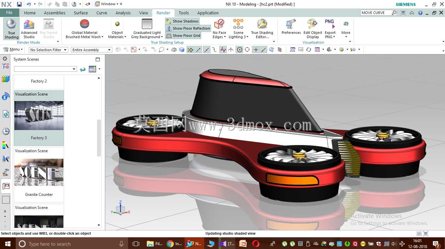
Task: Open the System Scenes filter combo box
Action: (x=45, y=69)
